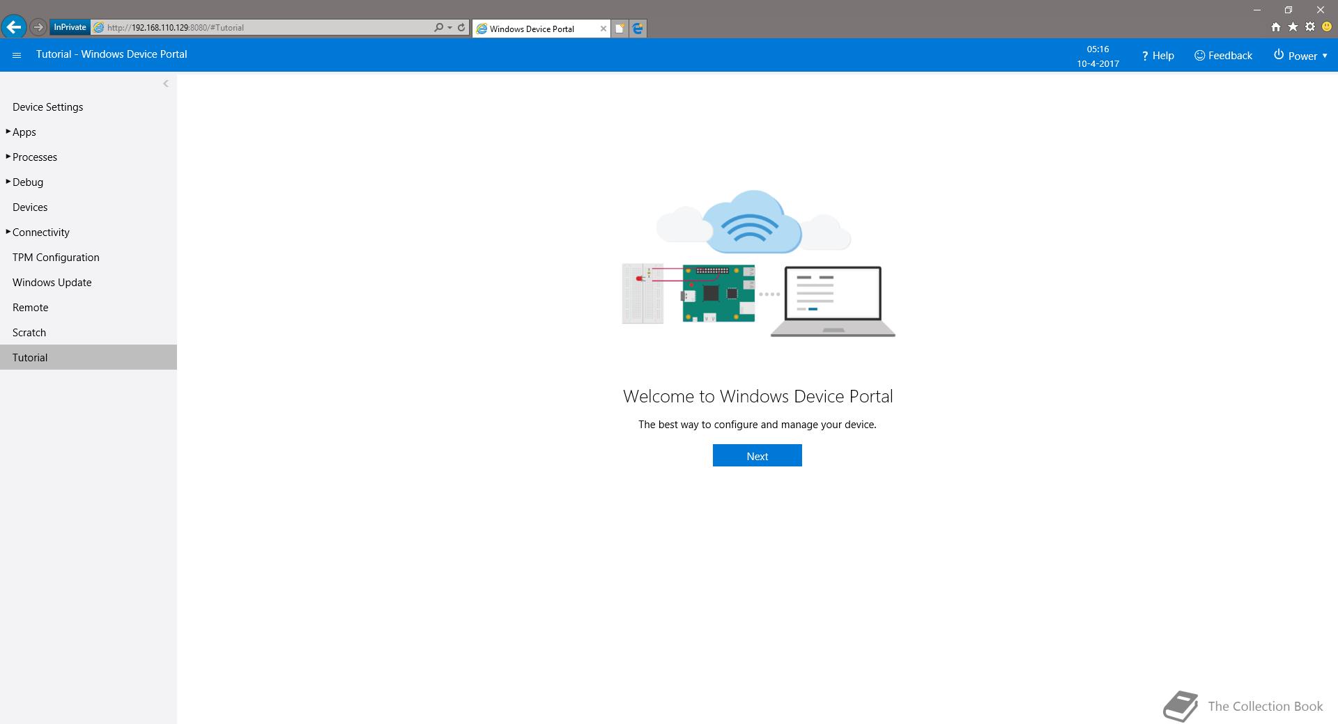Open the address bar autocomplete dropdown arrow
The width and height of the screenshot is (1338, 724).
coord(449,28)
